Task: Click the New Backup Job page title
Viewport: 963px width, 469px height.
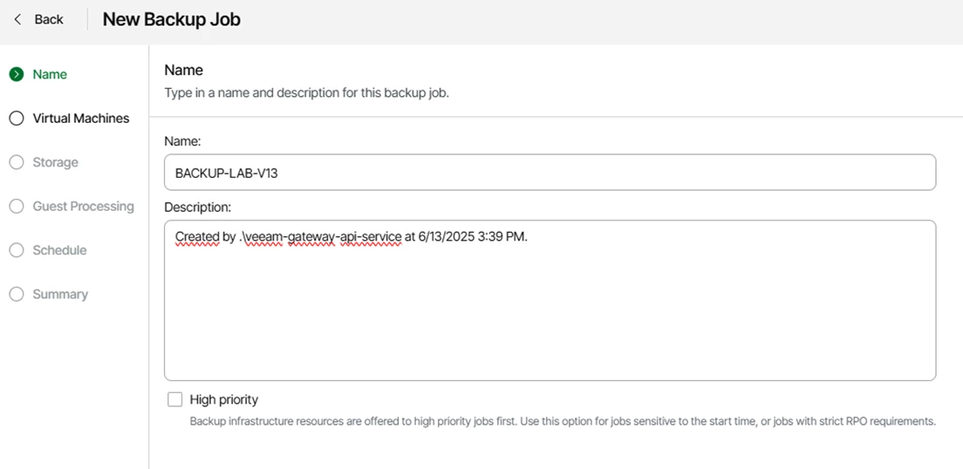Action: click(171, 20)
